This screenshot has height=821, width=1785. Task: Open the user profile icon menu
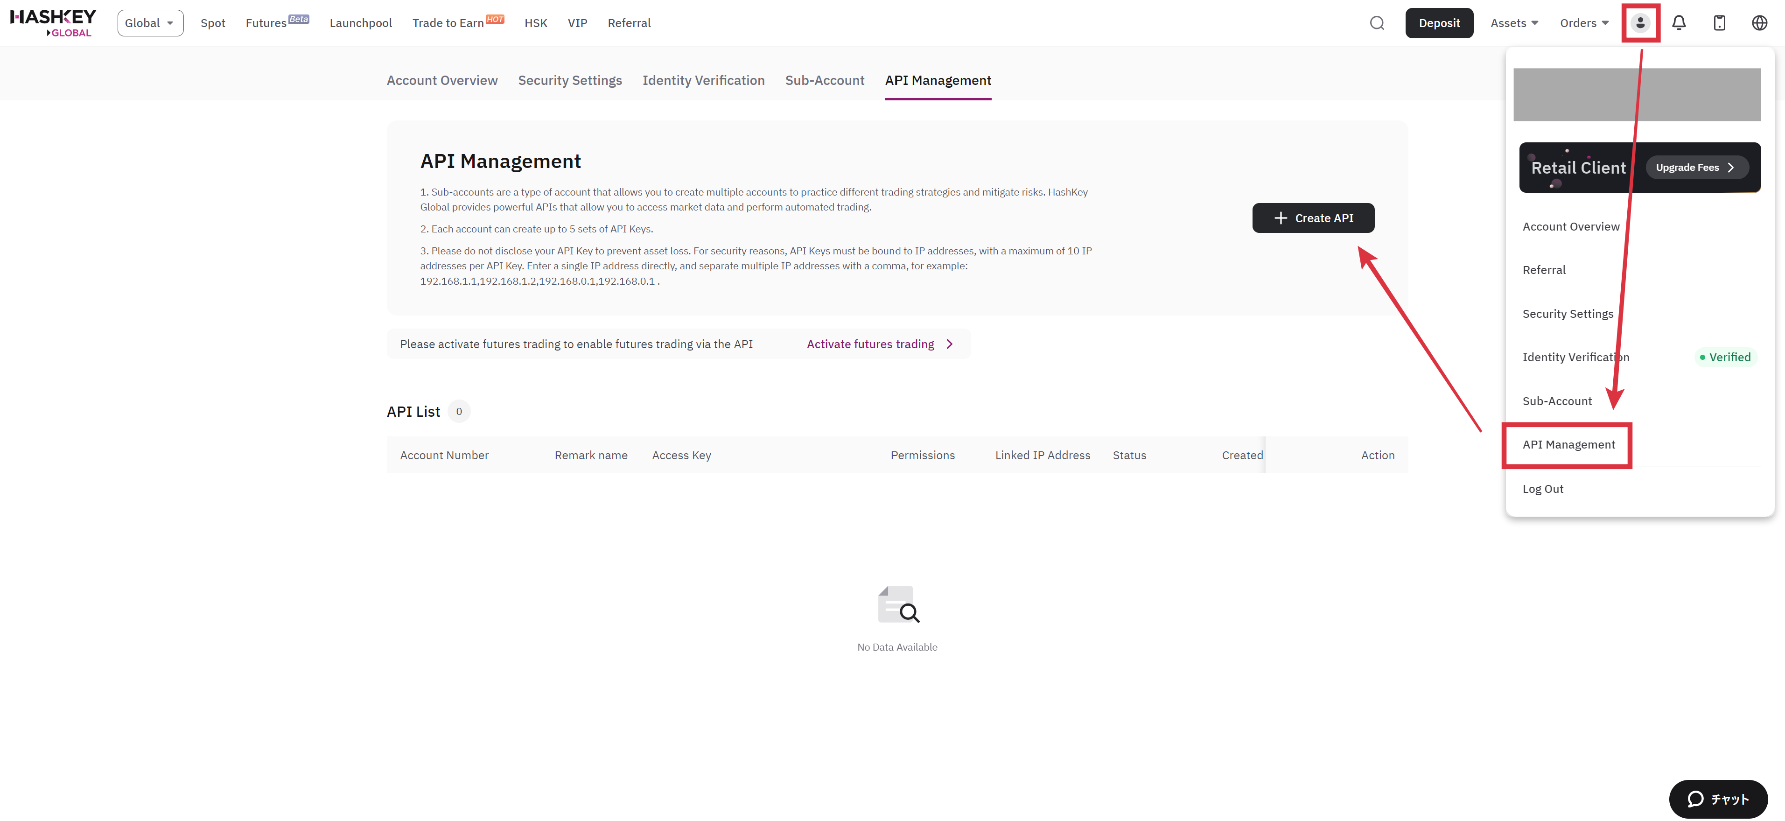coord(1639,23)
